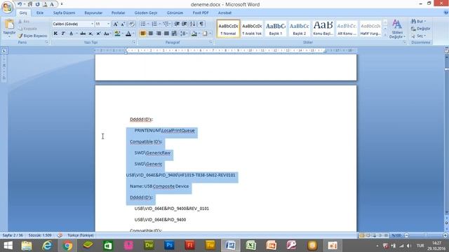Open Internet Explorer from the taskbar
The height and width of the screenshot is (252, 449).
coord(47,246)
